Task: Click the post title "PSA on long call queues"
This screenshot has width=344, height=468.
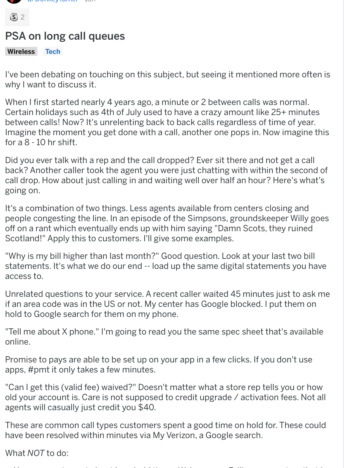Action: pos(65,36)
